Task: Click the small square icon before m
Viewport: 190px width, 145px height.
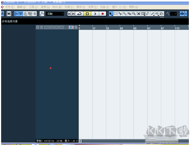Action: pos(42,27)
